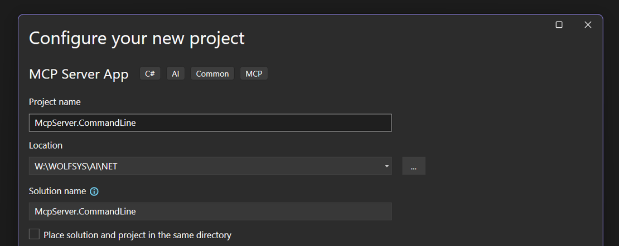Focus the Project name text field
619x246 pixels.
(x=210, y=123)
